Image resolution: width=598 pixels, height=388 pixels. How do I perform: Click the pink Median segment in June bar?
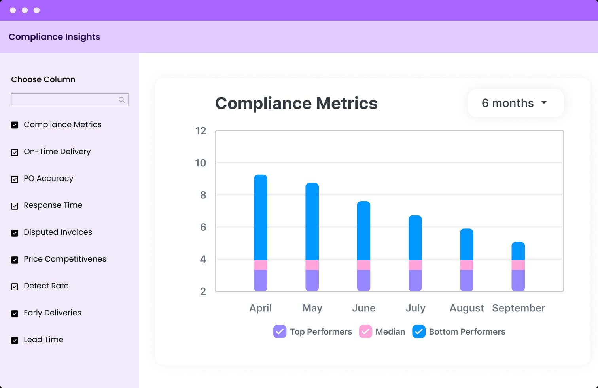coord(363,265)
